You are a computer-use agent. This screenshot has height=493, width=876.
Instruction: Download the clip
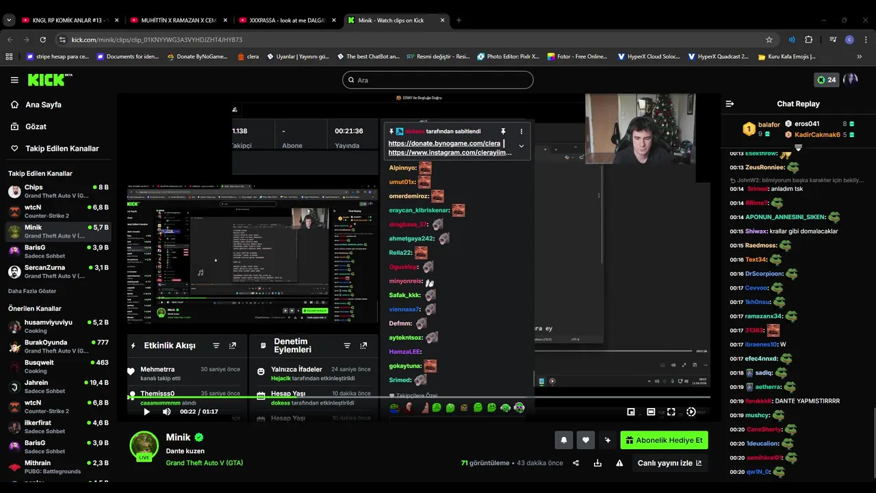597,463
